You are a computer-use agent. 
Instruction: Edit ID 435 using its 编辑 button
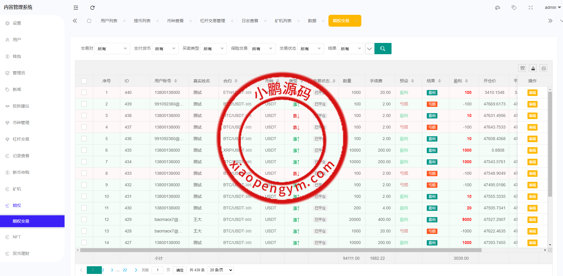[532, 150]
